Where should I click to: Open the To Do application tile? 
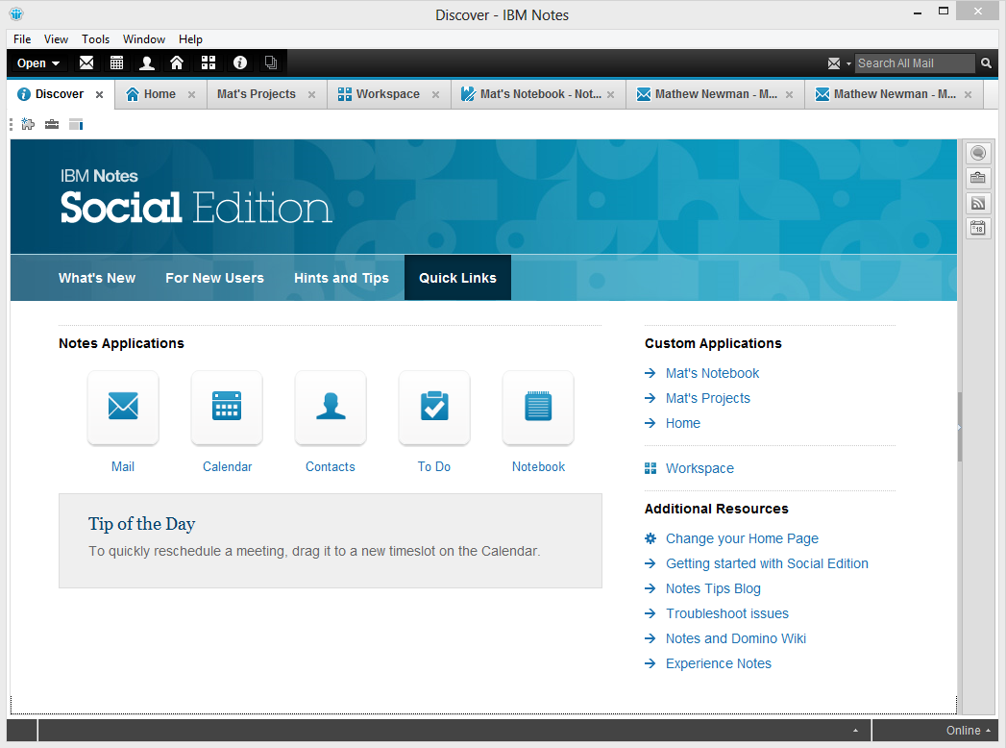[434, 408]
